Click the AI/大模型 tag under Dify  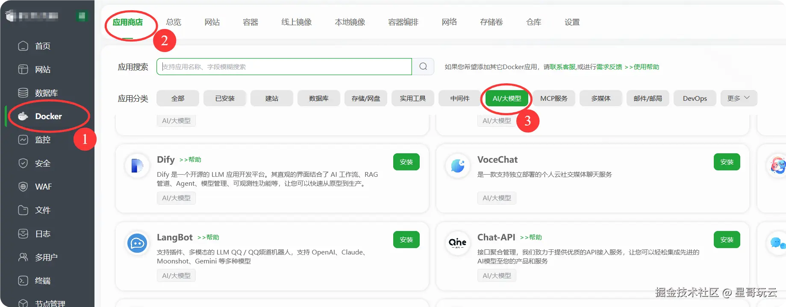coord(176,198)
